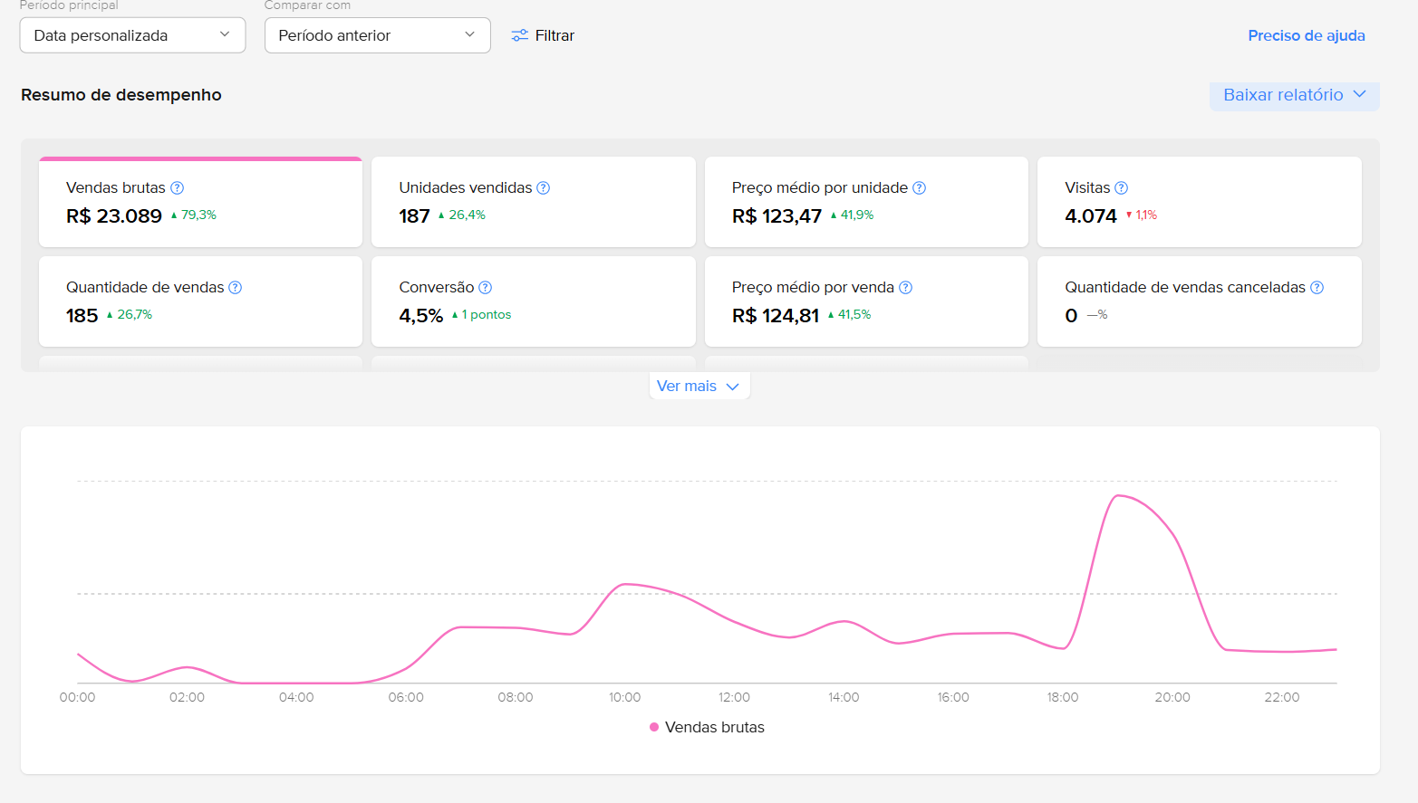Select the Conversão metric card
The width and height of the screenshot is (1418, 803).
pyautogui.click(x=533, y=301)
